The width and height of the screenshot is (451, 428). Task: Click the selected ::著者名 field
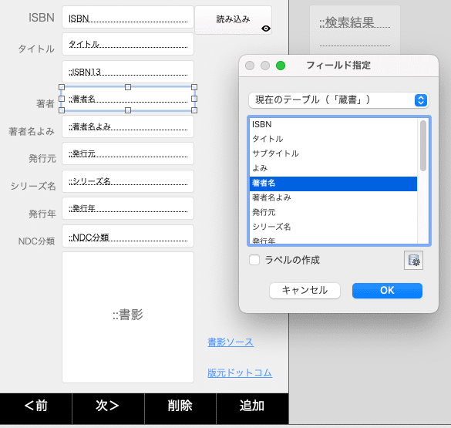click(128, 99)
